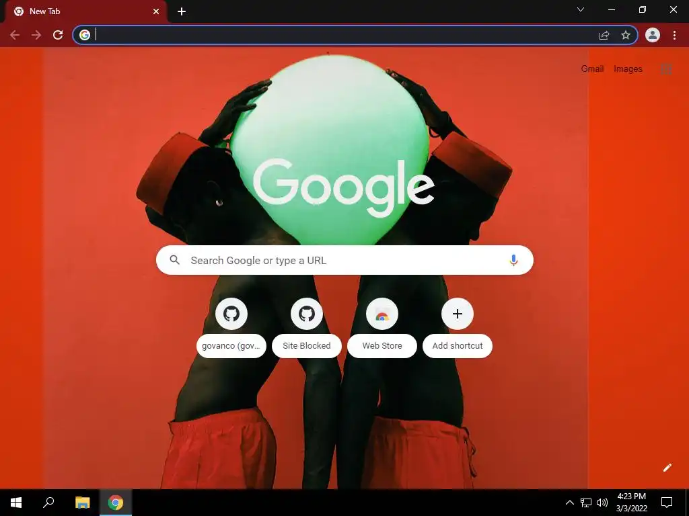Open the notification center icon

pos(667,503)
